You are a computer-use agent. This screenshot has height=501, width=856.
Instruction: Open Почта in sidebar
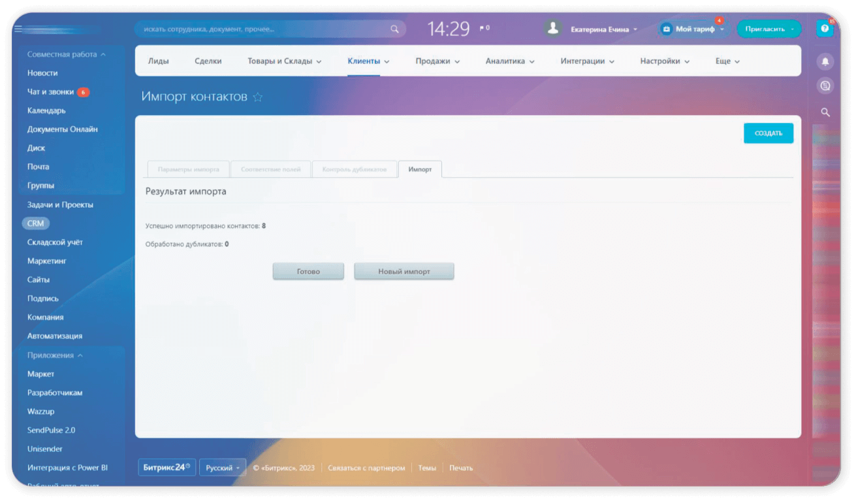coord(38,167)
